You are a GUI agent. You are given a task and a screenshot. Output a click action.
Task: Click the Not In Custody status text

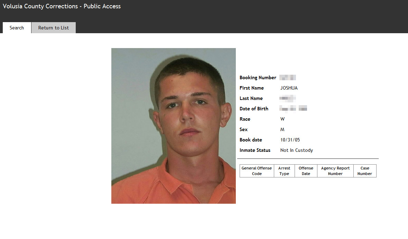[x=297, y=150]
